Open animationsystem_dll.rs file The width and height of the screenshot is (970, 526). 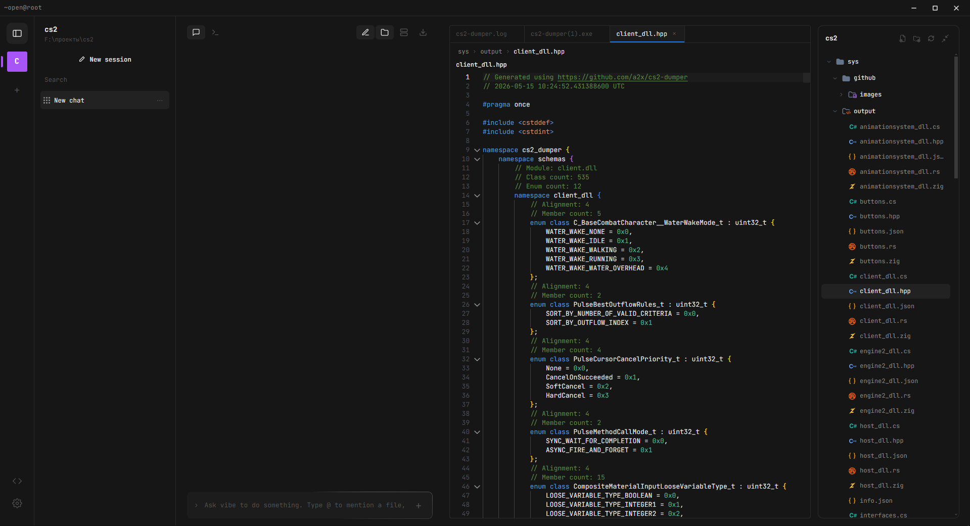pos(886,172)
